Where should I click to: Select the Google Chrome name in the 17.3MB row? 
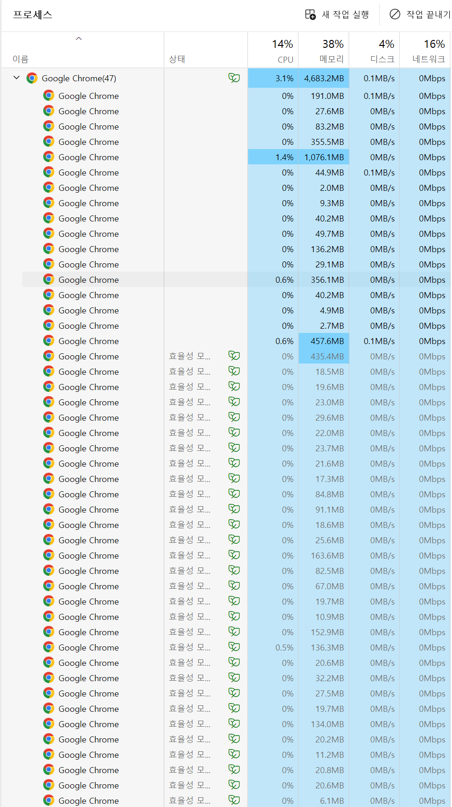[x=89, y=479]
